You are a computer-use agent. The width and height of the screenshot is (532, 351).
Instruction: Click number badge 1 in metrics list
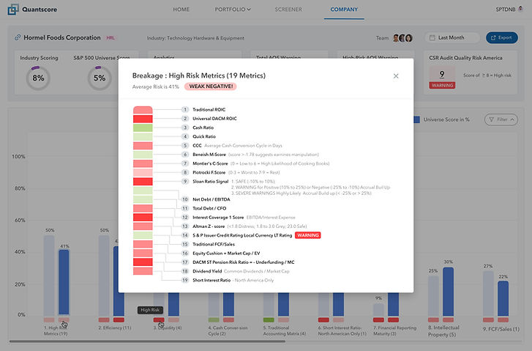(x=185, y=110)
